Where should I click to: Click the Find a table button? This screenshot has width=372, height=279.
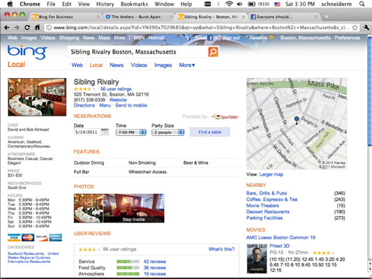tap(209, 132)
